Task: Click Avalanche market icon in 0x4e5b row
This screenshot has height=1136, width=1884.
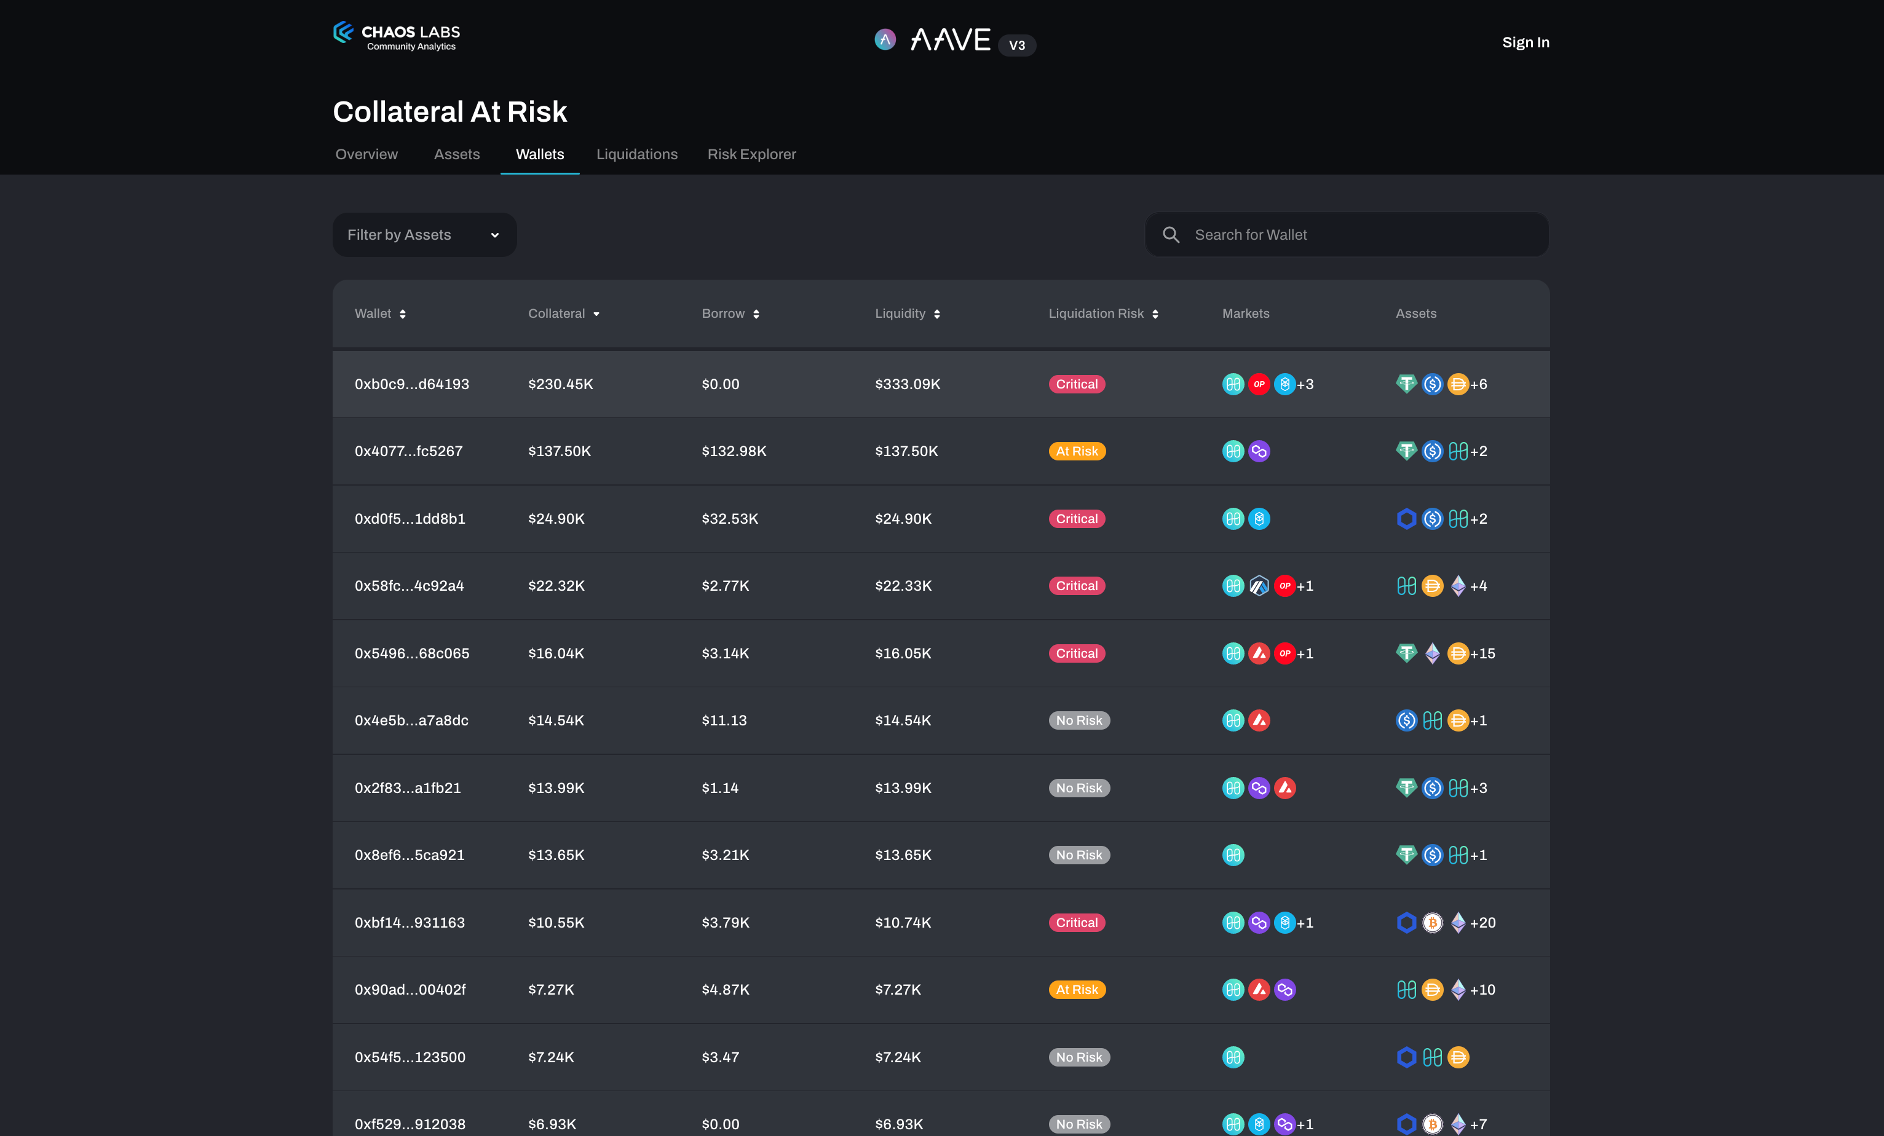Action: 1259,720
